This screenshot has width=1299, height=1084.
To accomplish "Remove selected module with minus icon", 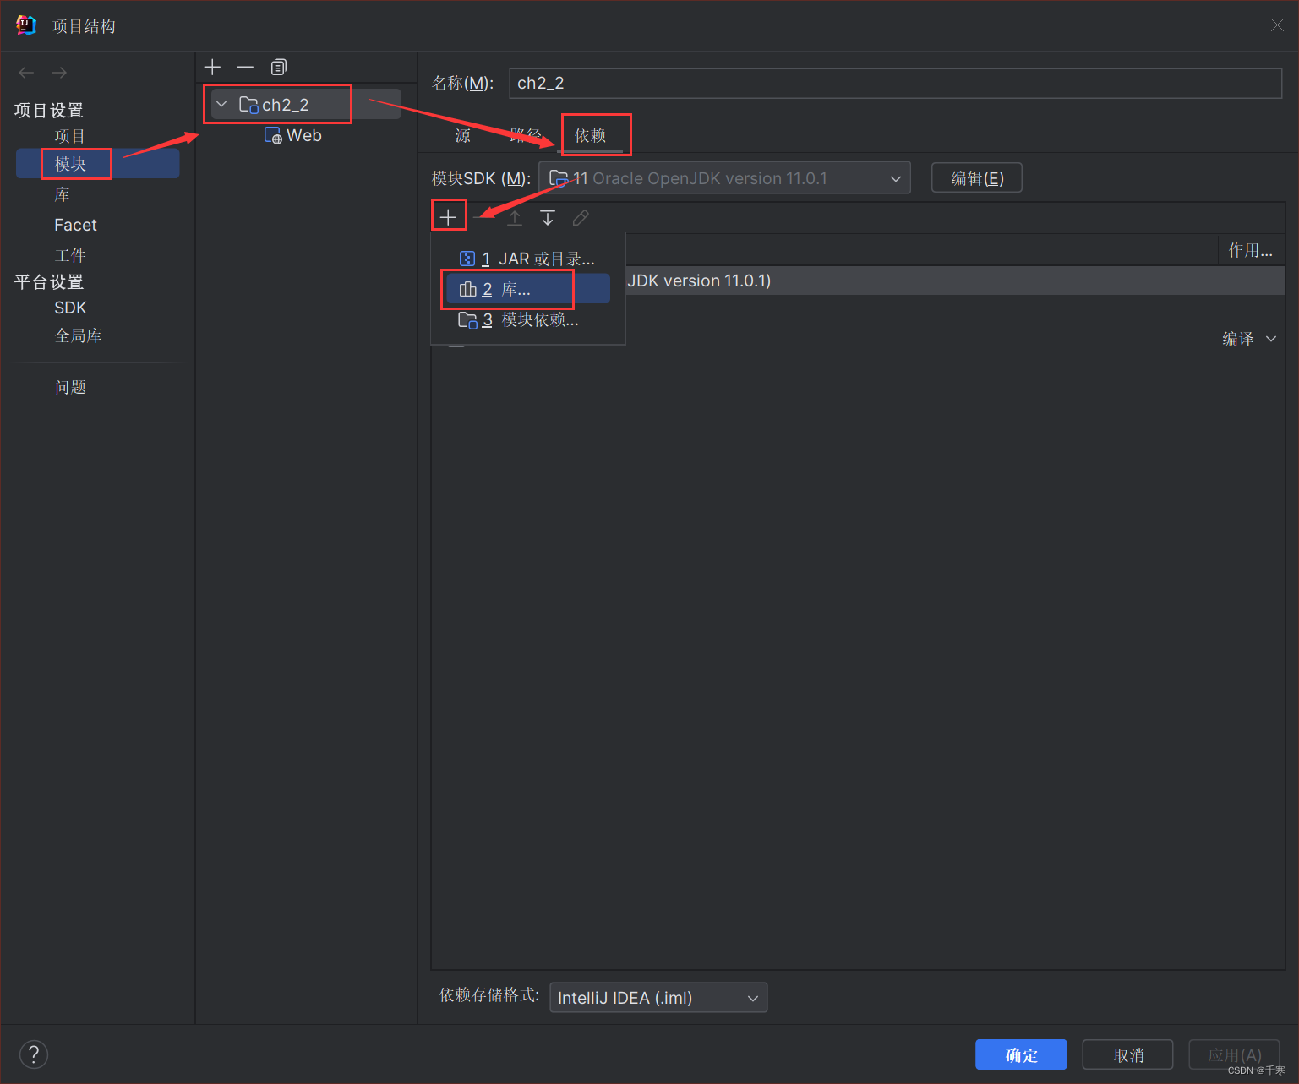I will (245, 67).
